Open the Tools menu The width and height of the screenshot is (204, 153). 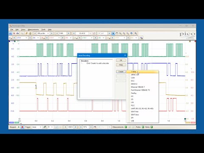click(x=43, y=30)
